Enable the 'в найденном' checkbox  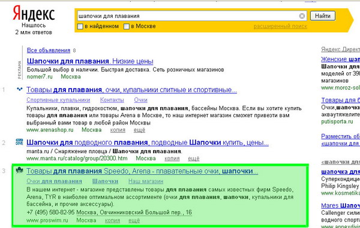coord(80,26)
